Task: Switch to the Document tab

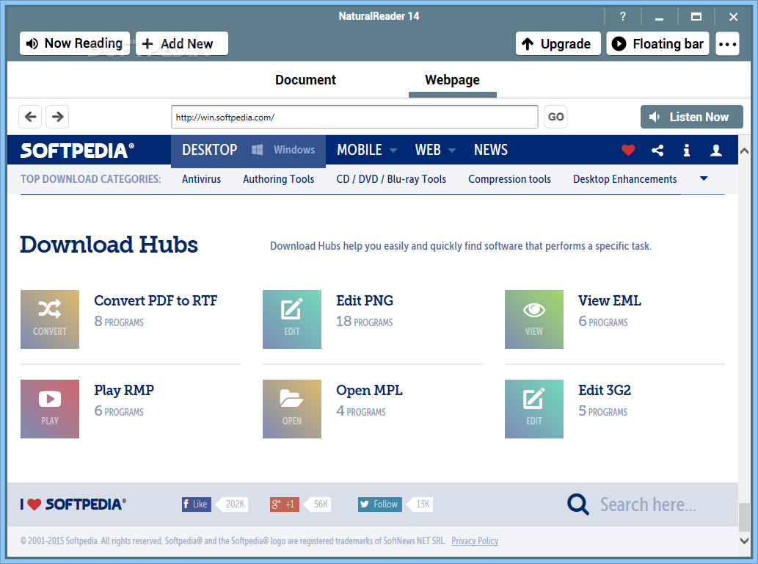Action: click(305, 80)
